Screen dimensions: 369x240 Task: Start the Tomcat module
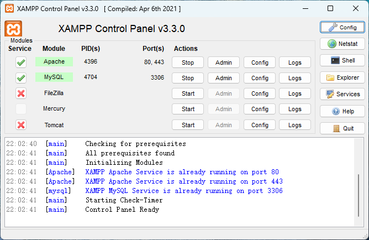(x=188, y=125)
